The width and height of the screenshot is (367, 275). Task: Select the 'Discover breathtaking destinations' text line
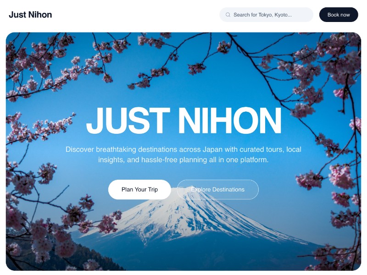(183, 149)
